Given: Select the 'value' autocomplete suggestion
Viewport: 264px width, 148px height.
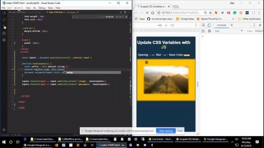Looking at the screenshot, I should (92, 72).
